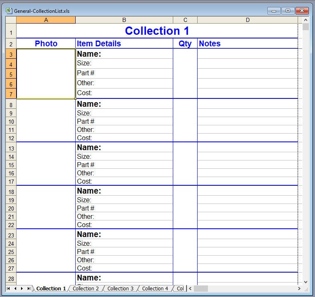The height and width of the screenshot is (297, 315).
Task: Close the General-CollectionList.xls workbook
Action: pos(302,11)
